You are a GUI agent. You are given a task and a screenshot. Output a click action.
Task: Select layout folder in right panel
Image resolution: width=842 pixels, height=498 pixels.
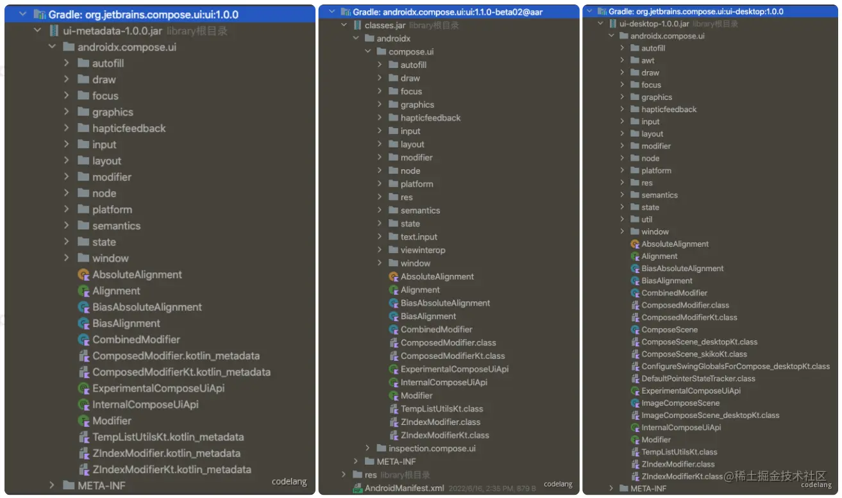pyautogui.click(x=652, y=134)
